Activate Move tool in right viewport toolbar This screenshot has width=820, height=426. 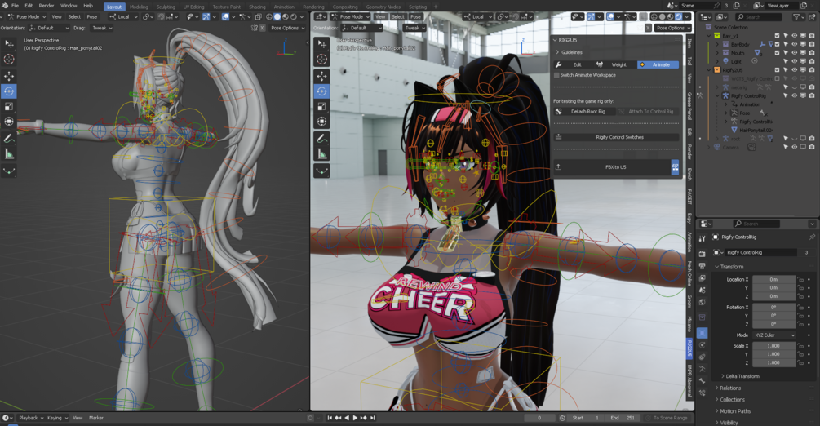point(321,76)
